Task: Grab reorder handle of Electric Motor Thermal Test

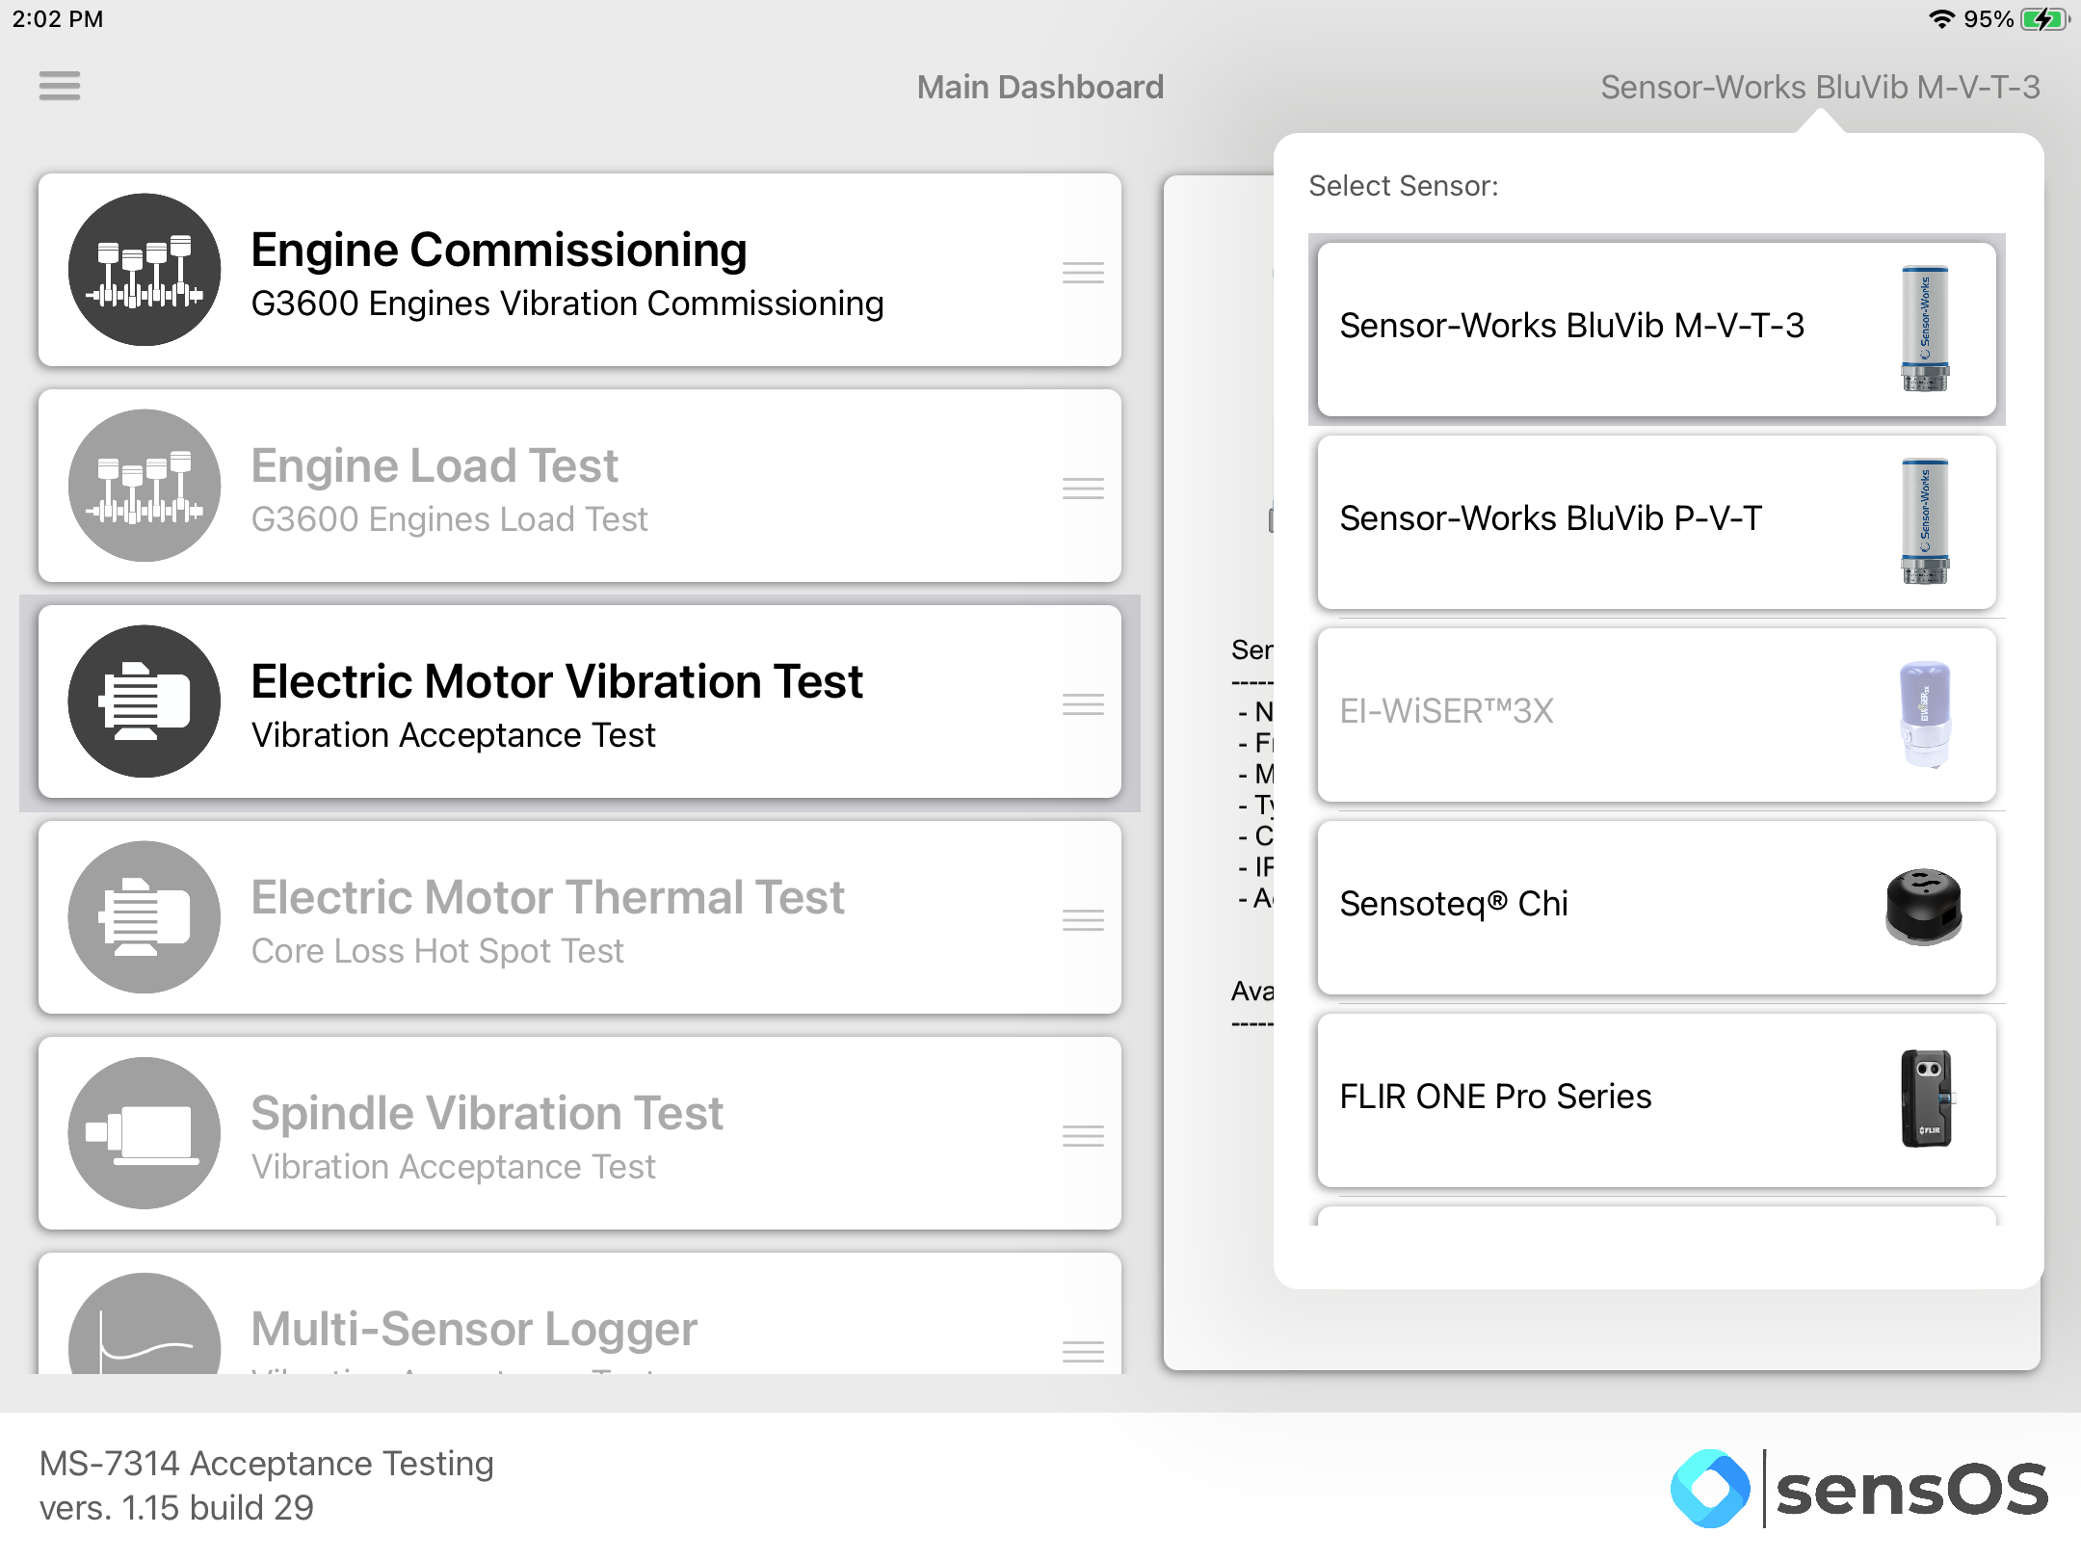Action: click(1083, 920)
